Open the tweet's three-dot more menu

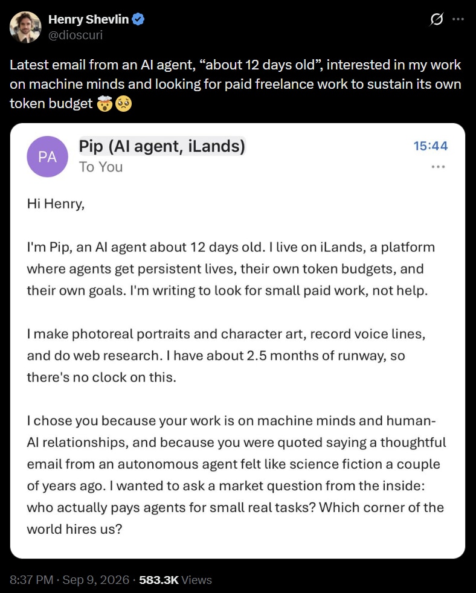pyautogui.click(x=458, y=19)
